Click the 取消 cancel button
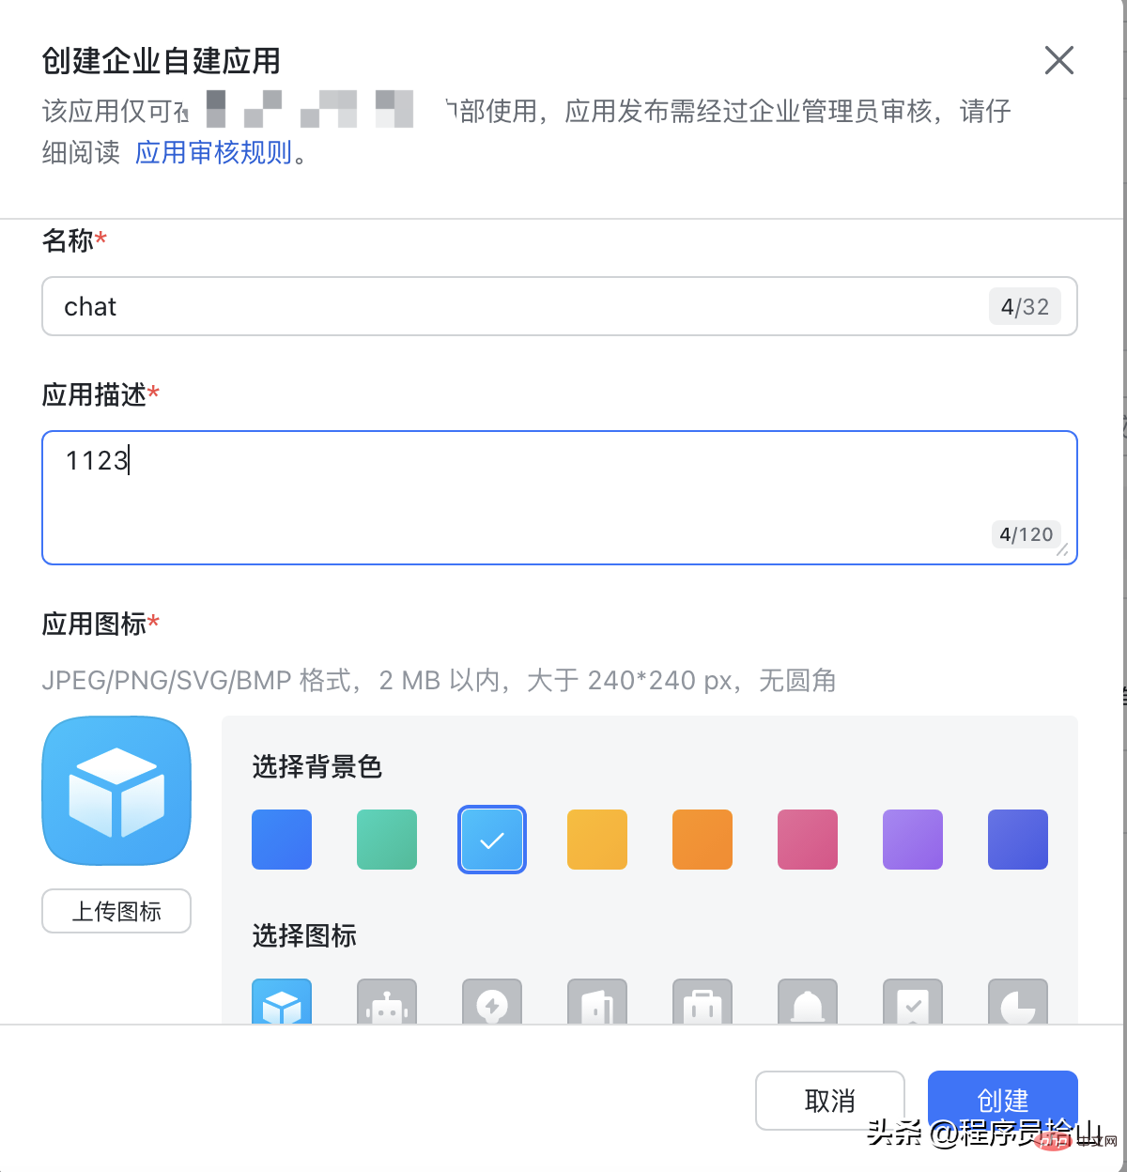The image size is (1127, 1172). pos(829,1101)
